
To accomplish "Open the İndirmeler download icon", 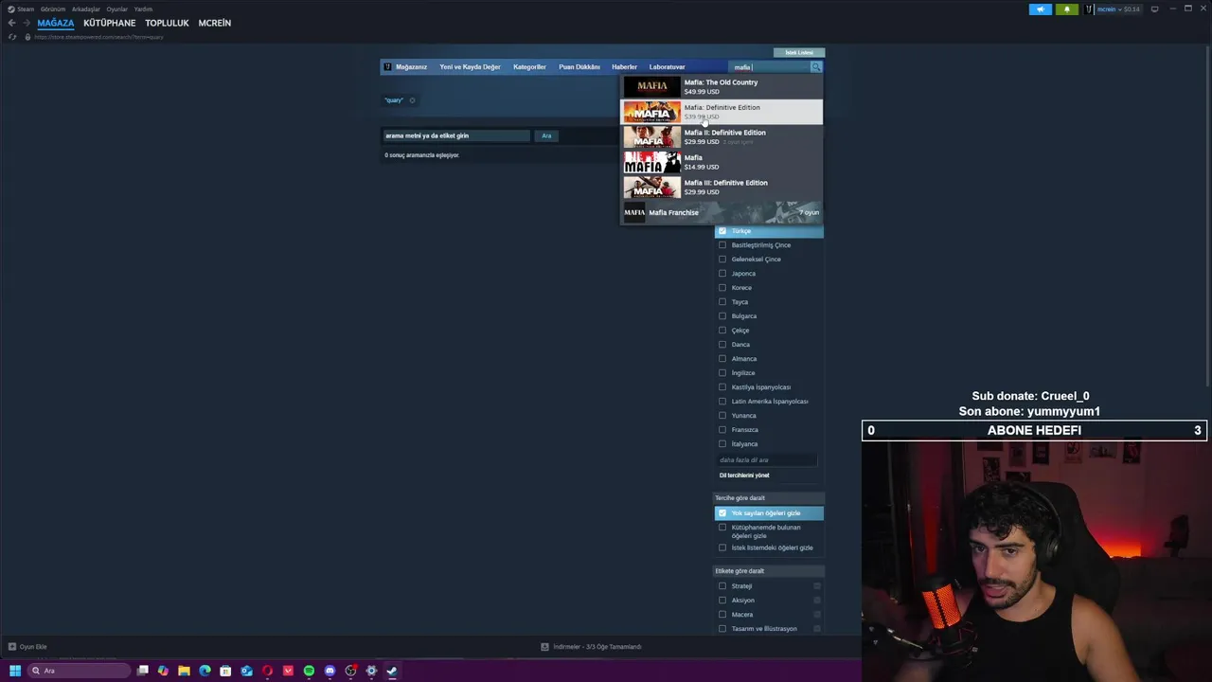I will pyautogui.click(x=544, y=647).
